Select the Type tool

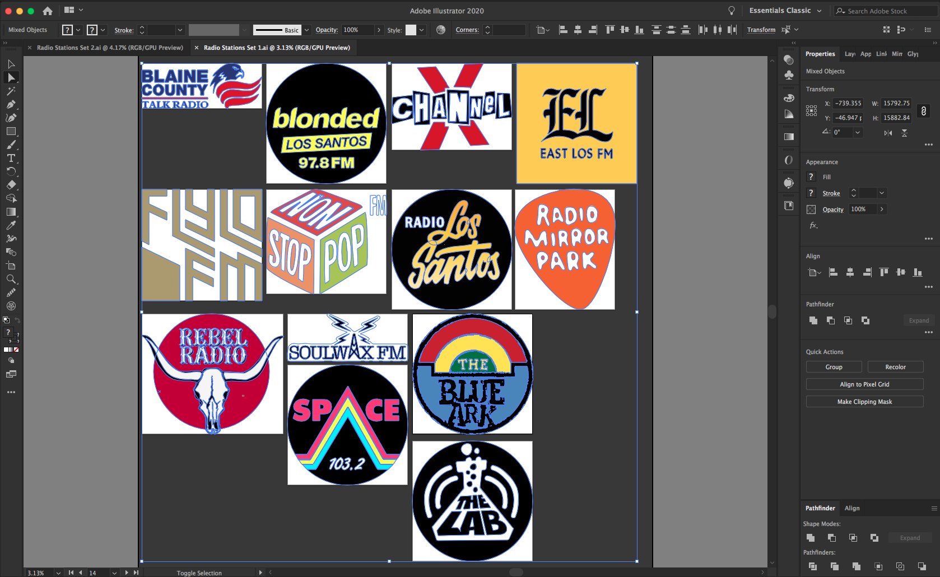[11, 158]
